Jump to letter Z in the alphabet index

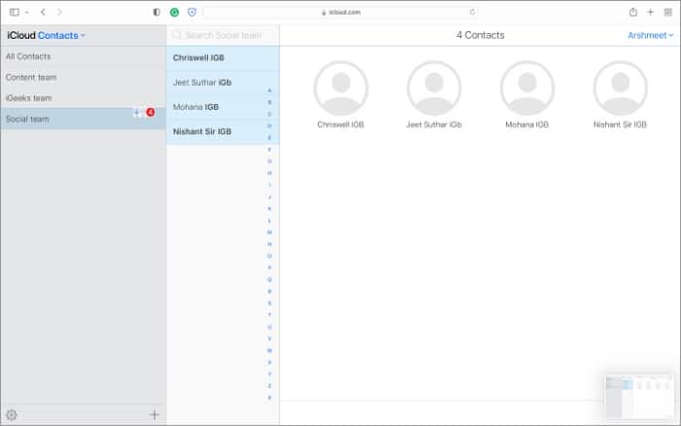[x=269, y=385]
